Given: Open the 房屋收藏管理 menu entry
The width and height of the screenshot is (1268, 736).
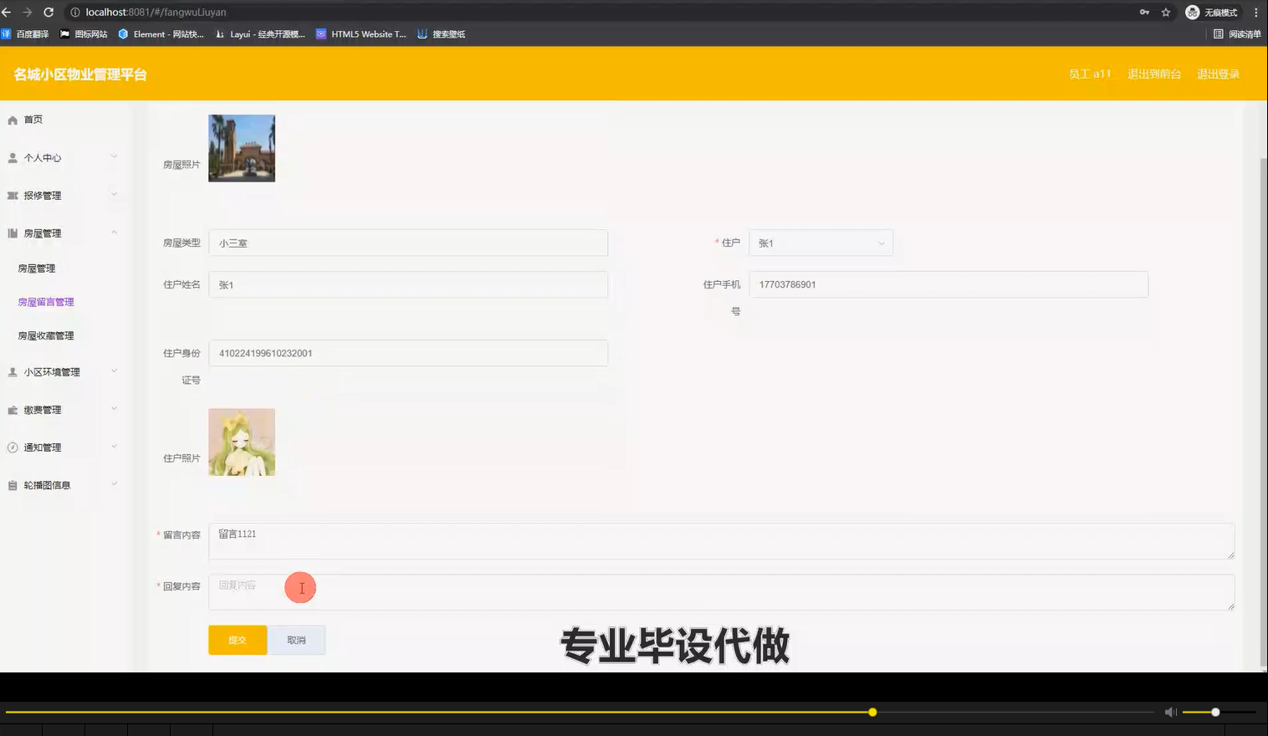Looking at the screenshot, I should coord(45,335).
